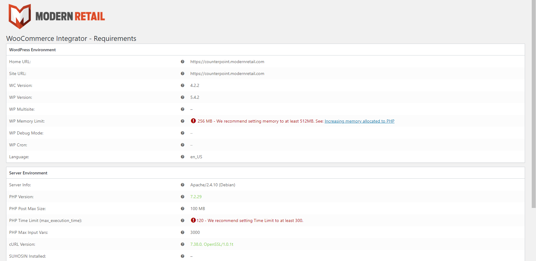536x261 pixels.
Task: Click the cURL Version value 7.38.0, OpenSSL/1.0.1t
Action: coord(212,244)
